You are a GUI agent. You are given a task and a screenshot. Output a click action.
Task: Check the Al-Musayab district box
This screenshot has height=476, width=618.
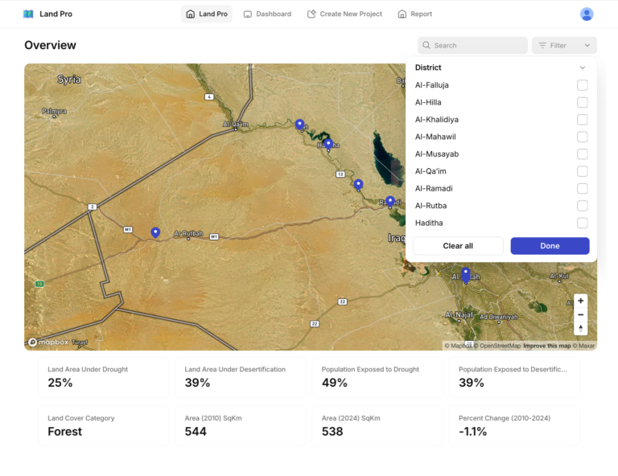tap(582, 154)
